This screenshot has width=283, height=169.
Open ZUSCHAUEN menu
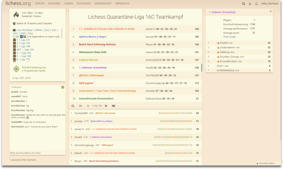click(83, 4)
